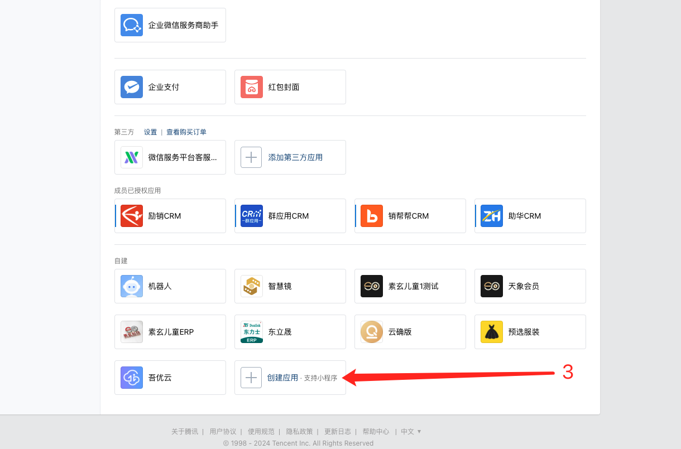
Task: Open the 吾优云 cloud icon
Action: point(132,378)
